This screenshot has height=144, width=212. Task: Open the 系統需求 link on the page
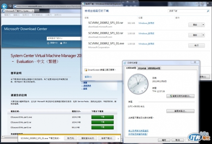[87, 86]
